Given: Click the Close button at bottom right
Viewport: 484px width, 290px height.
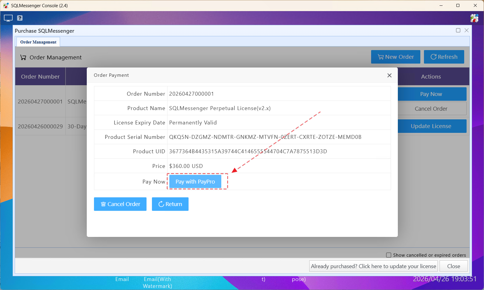Looking at the screenshot, I should (x=454, y=266).
